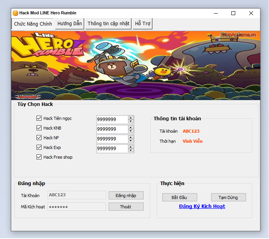Viewport: 269px width, 239px height.
Task: Minimize the Hack Mod window
Action: click(216, 13)
